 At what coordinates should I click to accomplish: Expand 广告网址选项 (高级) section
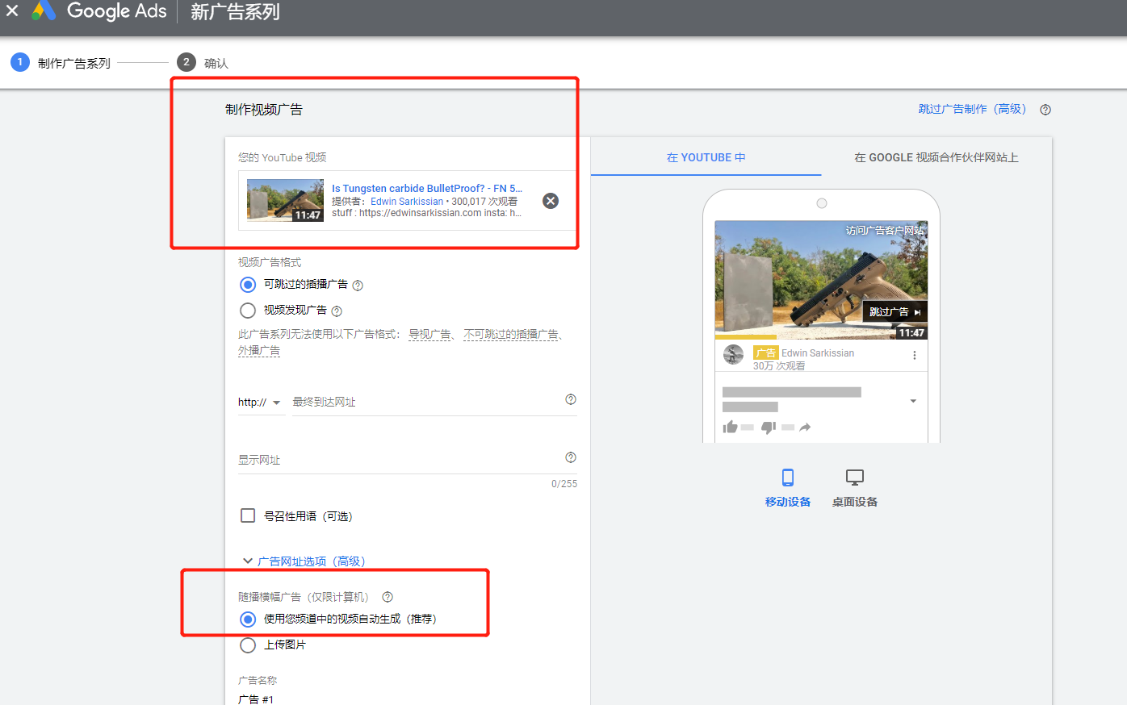[304, 561]
